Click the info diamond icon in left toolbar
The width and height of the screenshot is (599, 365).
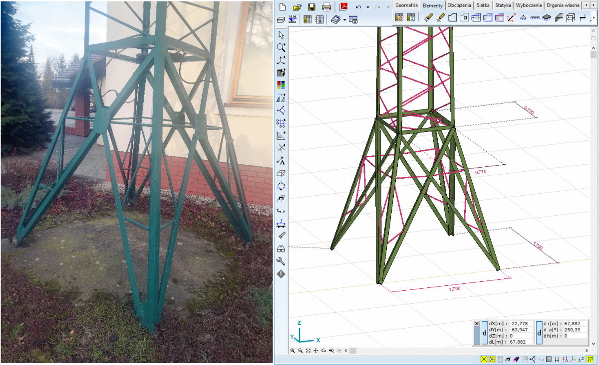281,274
